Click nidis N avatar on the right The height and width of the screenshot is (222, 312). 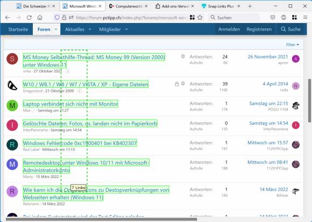[x=296, y=86]
